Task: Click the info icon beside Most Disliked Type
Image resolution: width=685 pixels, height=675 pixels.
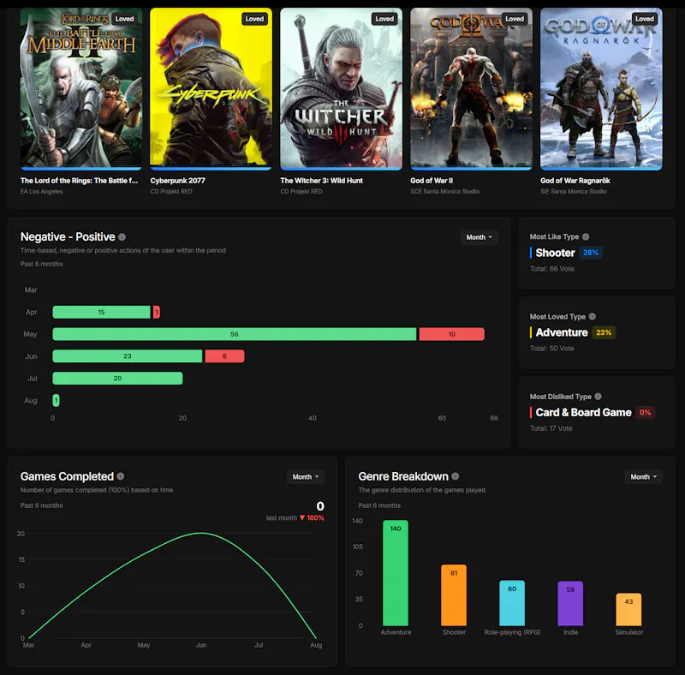Action: (x=598, y=396)
